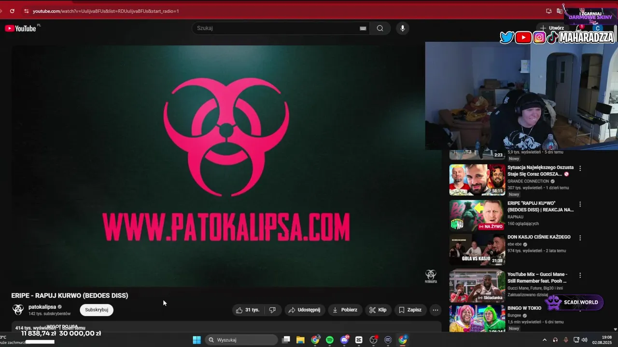
Task: Open the BINGO W TOKIO thumbnail
Action: click(x=477, y=319)
